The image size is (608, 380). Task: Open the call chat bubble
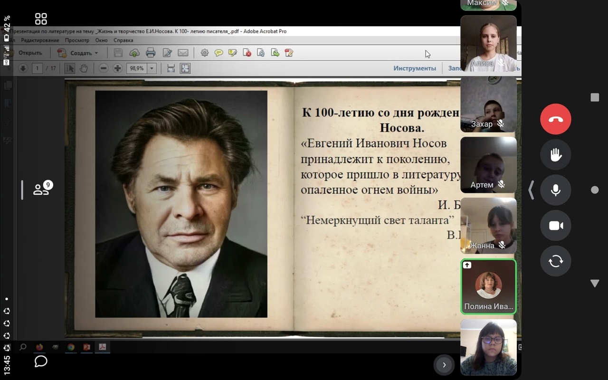(x=41, y=361)
